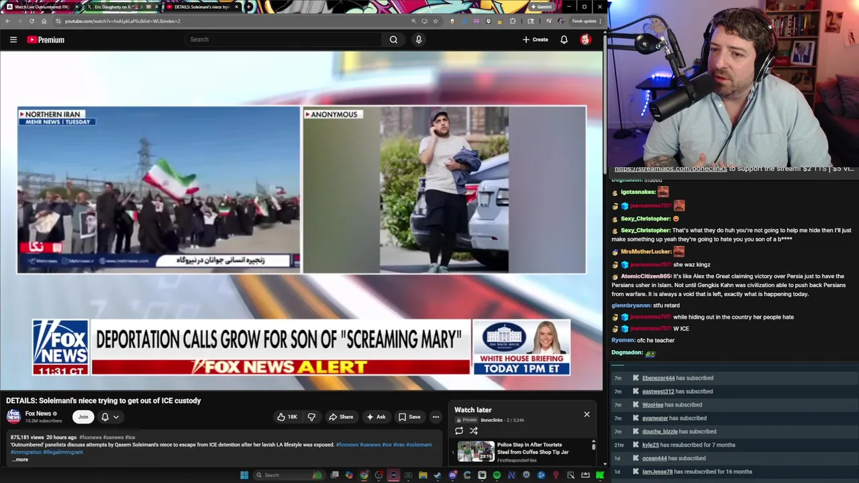
Task: Click the Windows taskbar search box
Action: (290, 475)
